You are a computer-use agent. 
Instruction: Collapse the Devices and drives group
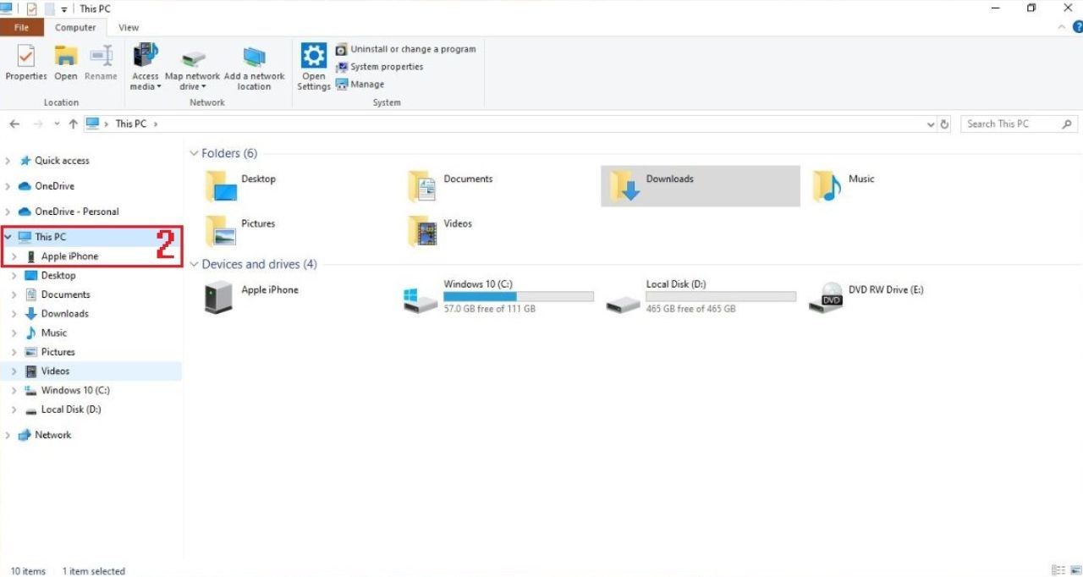194,265
